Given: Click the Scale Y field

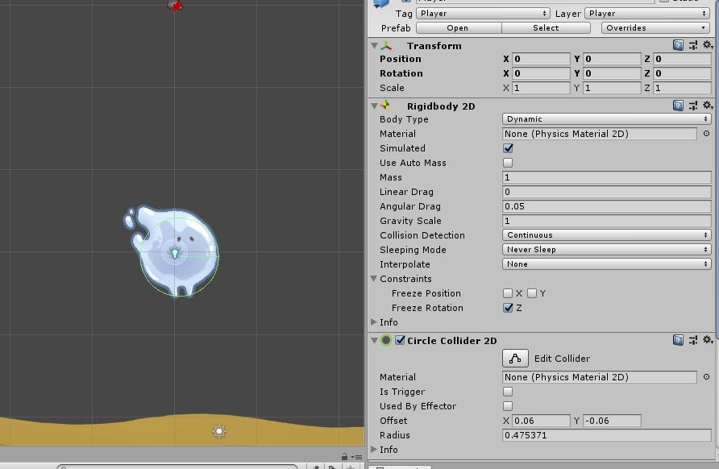Looking at the screenshot, I should click(x=612, y=88).
